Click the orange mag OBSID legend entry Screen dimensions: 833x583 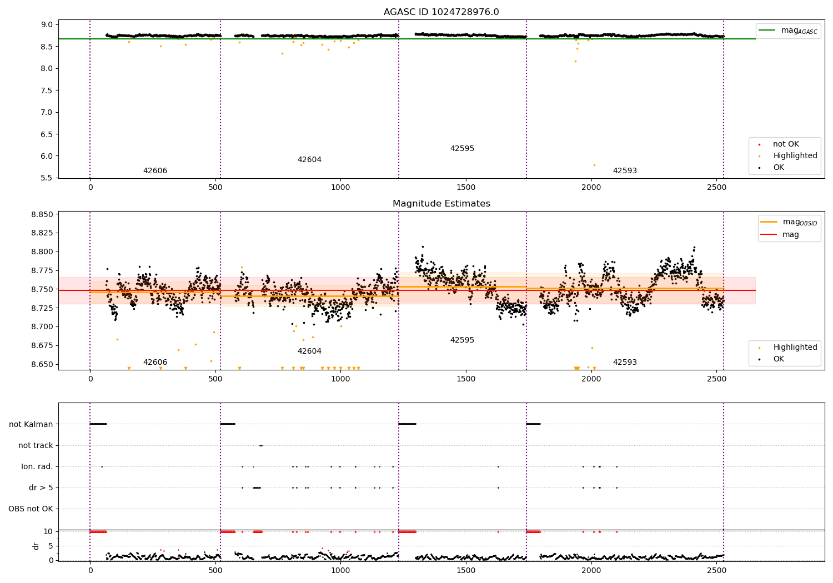[789, 222]
